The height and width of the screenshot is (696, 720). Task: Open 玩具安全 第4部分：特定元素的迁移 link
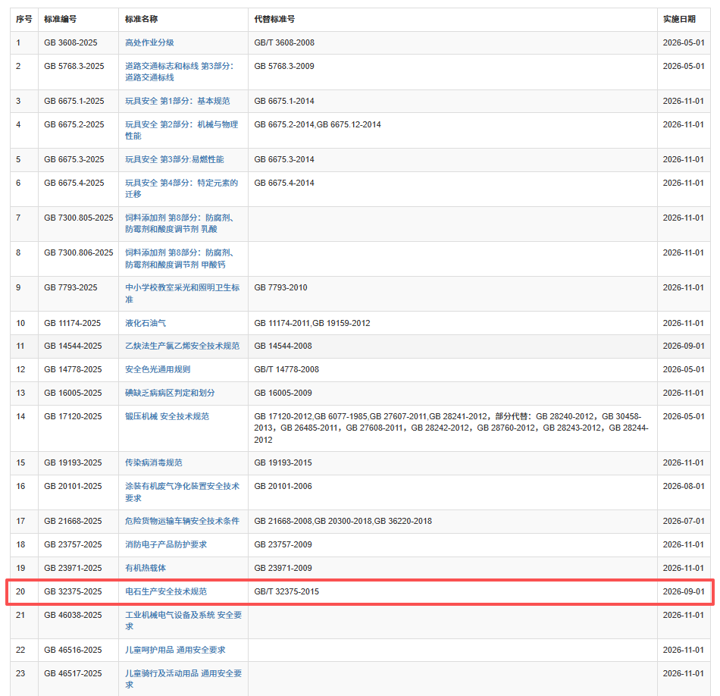[181, 183]
